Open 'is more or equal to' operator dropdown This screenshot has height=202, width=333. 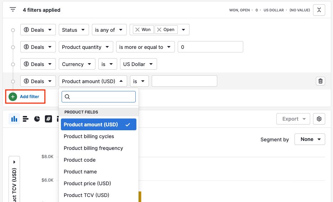click(x=145, y=47)
